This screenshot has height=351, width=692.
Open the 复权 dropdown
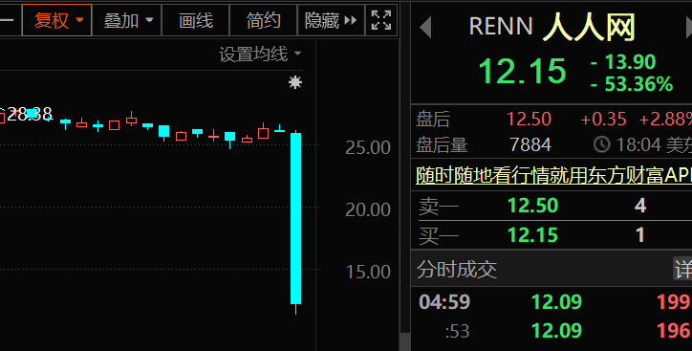tap(57, 20)
